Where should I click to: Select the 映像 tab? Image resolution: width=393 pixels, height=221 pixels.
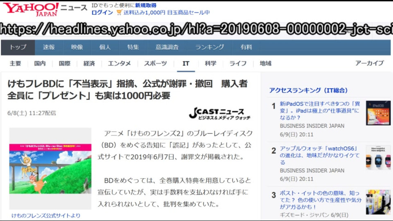pos(77,47)
